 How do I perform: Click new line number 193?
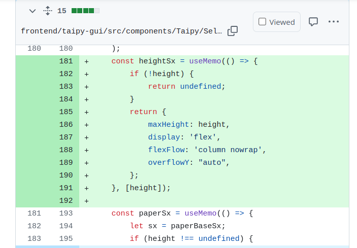(x=66, y=214)
